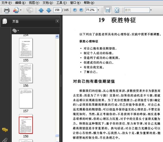Open the 帮助(H) menu

click(x=89, y=3)
